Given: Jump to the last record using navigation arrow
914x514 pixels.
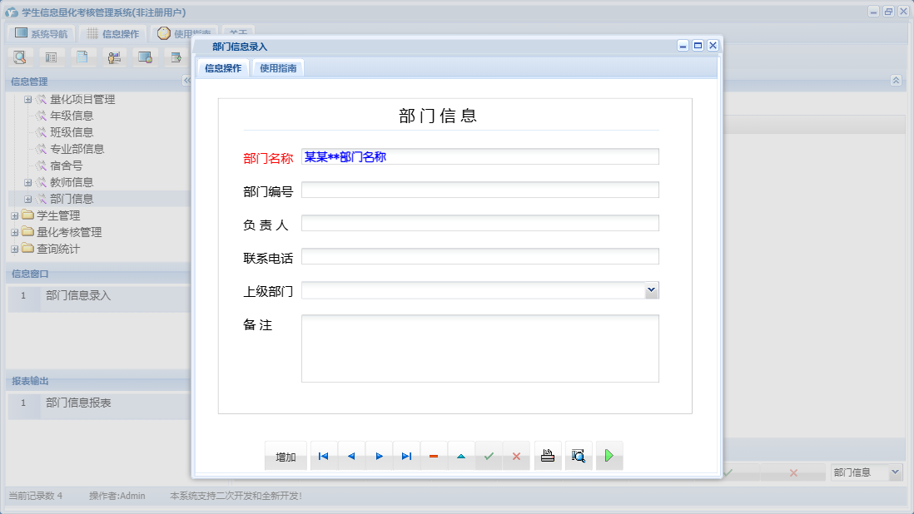Looking at the screenshot, I should tap(406, 455).
